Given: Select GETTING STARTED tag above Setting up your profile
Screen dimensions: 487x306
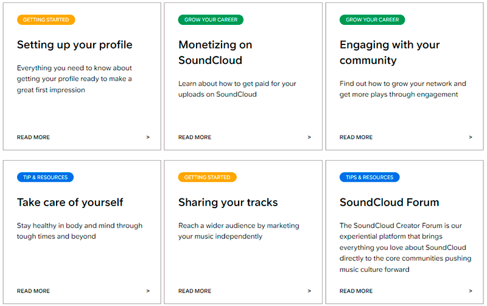Looking at the screenshot, I should 46,20.
